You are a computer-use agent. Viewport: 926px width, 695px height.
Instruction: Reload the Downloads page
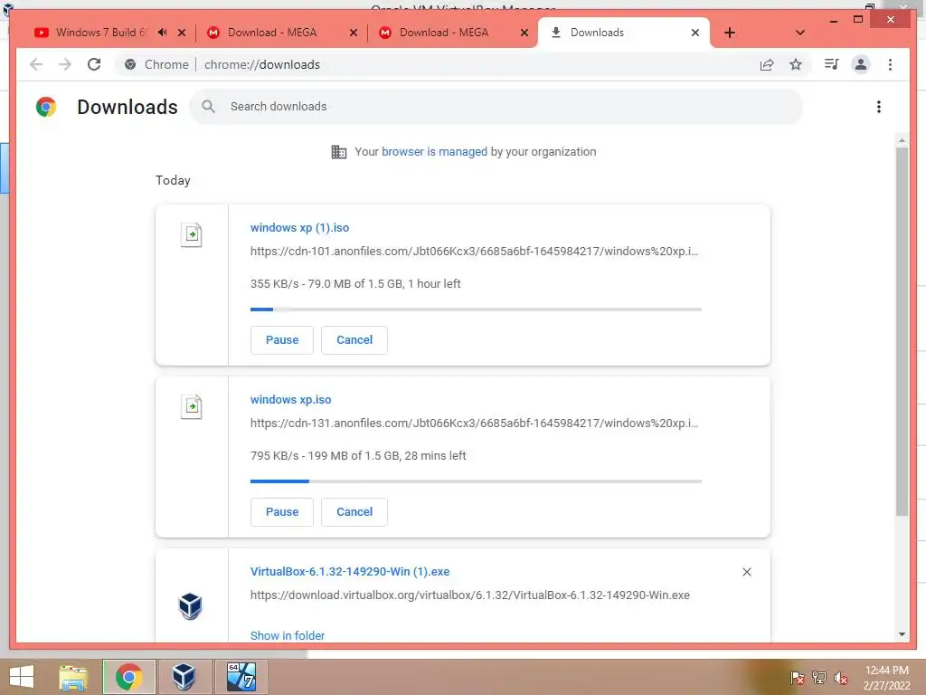tap(94, 64)
